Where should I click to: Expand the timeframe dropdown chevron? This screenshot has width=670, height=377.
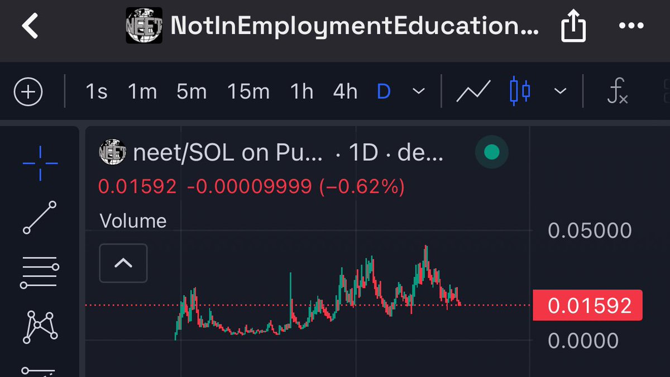pos(419,92)
